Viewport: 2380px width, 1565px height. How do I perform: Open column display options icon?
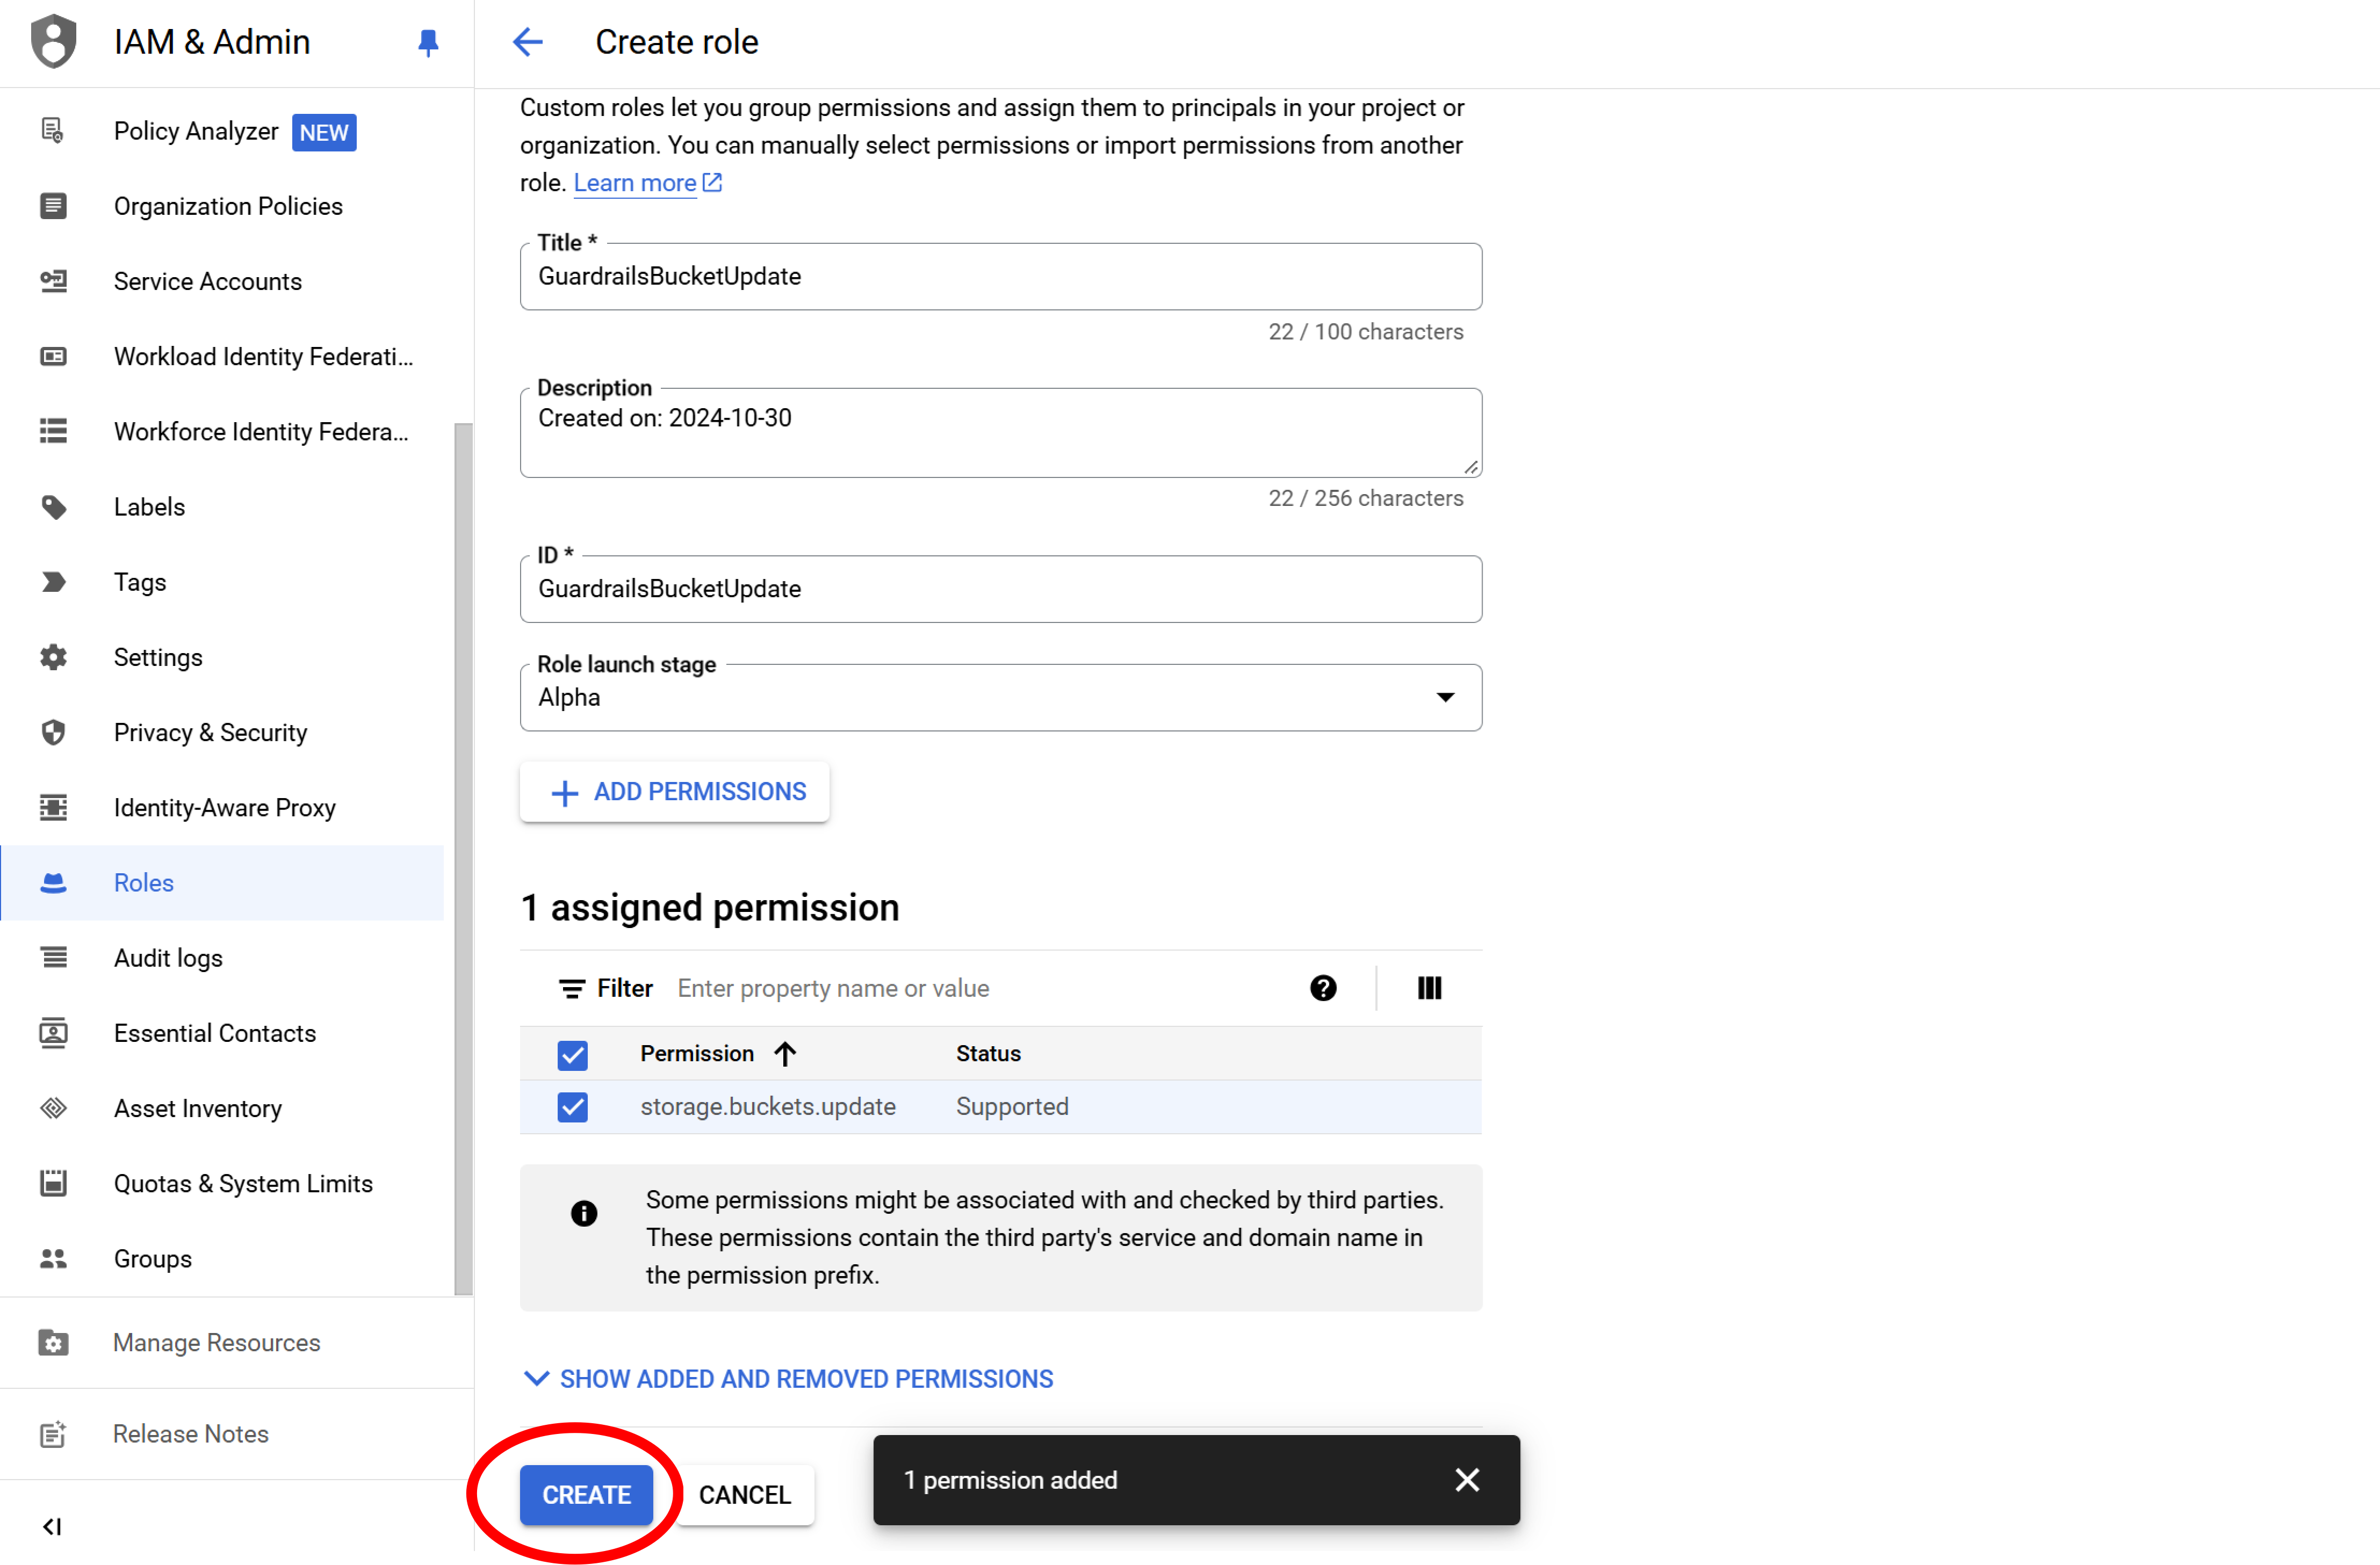click(x=1429, y=987)
